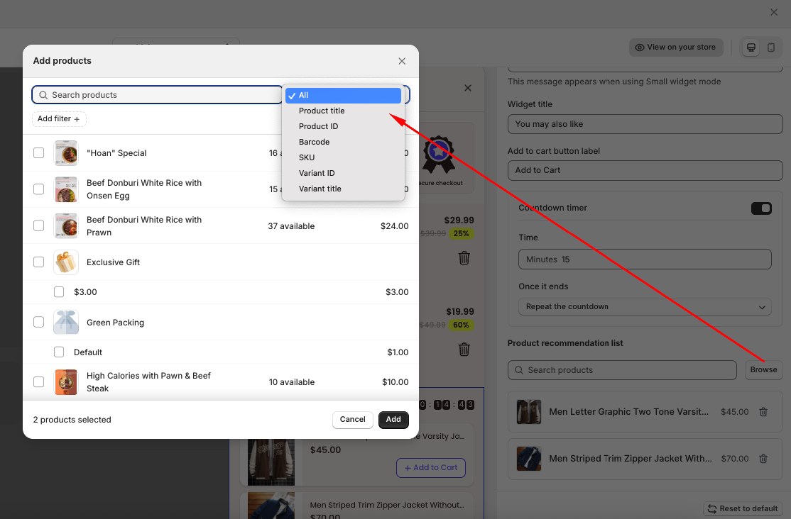The image size is (791, 519).
Task: Click the "2 products selected" text
Action: pos(72,420)
